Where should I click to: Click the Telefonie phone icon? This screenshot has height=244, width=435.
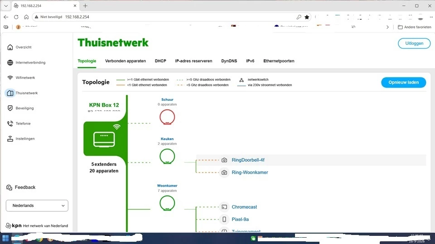pos(10,123)
